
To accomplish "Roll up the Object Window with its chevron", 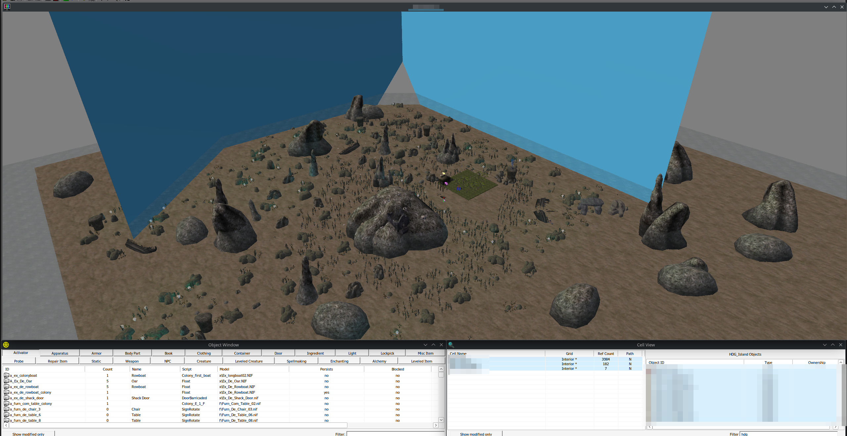I will tap(433, 345).
